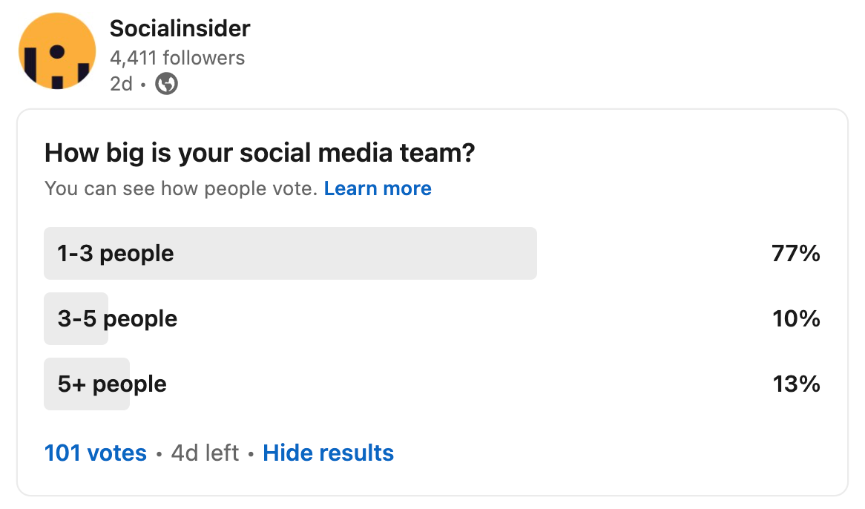Open the Socialinsider company name link
The height and width of the screenshot is (509, 865).
point(180,28)
